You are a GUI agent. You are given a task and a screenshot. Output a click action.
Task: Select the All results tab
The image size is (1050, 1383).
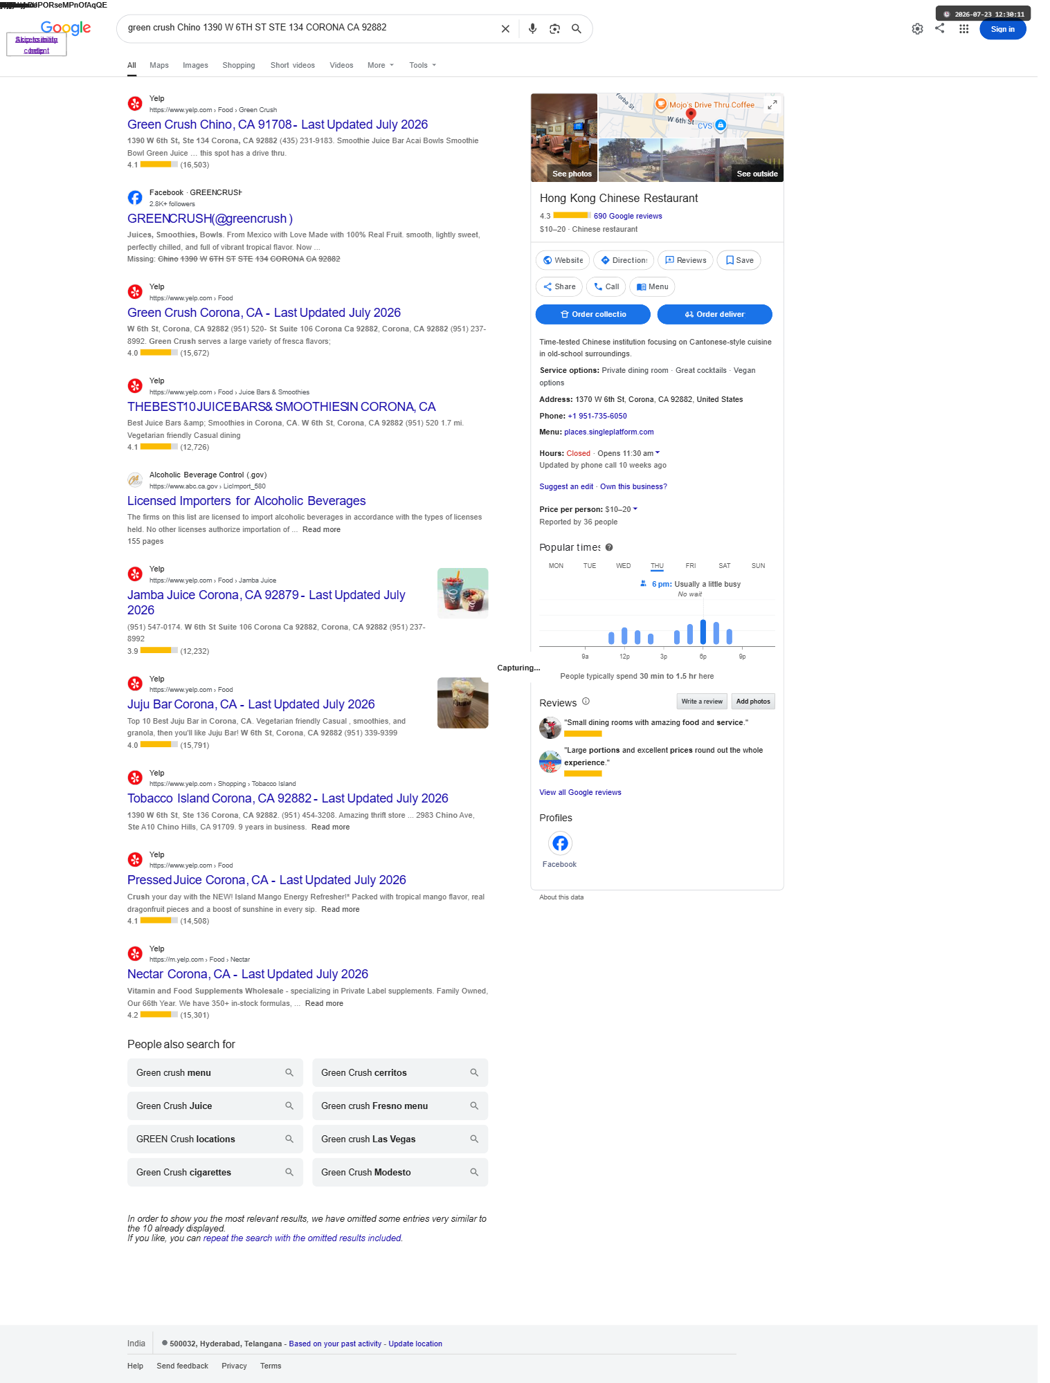[132, 65]
